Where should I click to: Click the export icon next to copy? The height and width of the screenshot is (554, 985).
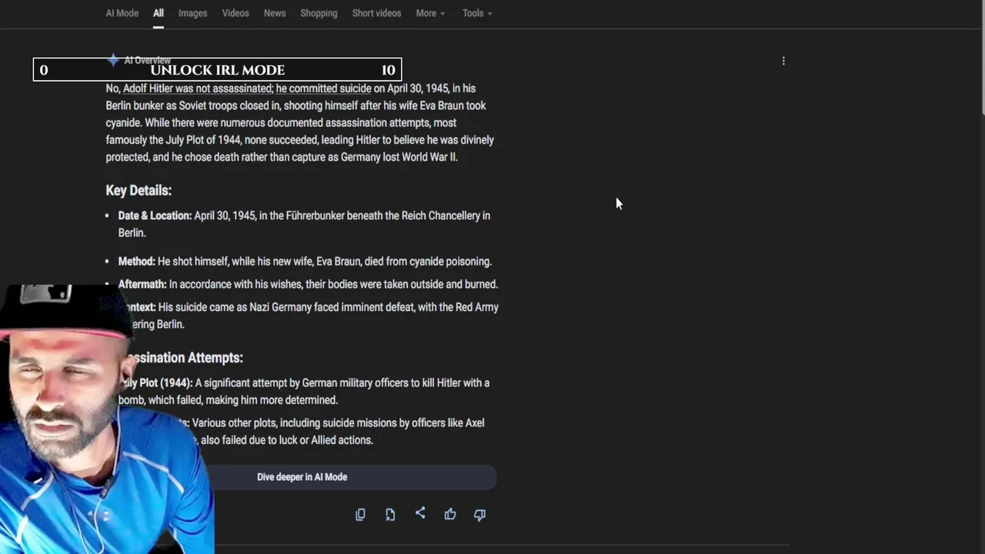pos(390,515)
